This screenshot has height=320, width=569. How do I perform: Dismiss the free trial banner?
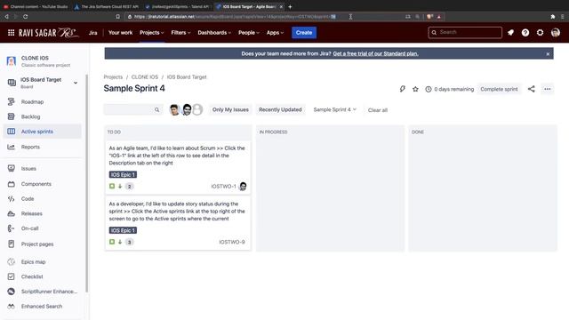tap(548, 53)
